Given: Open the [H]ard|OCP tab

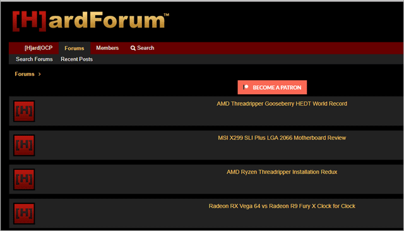Looking at the screenshot, I should tap(39, 48).
